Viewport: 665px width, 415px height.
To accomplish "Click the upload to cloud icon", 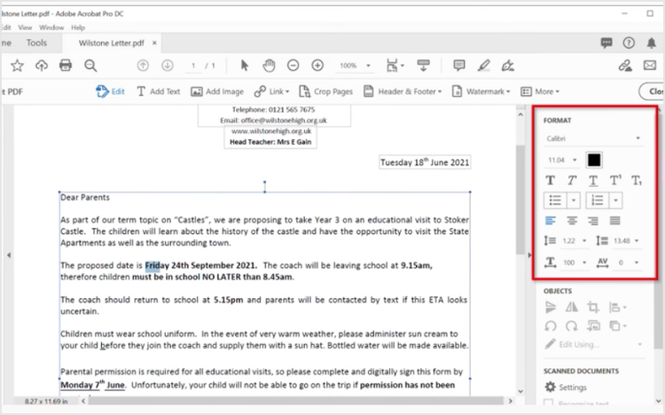I will (x=41, y=66).
